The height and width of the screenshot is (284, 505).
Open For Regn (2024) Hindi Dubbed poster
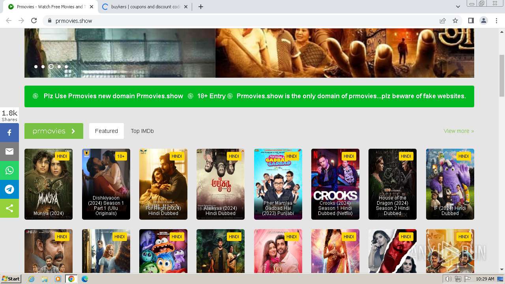(163, 184)
